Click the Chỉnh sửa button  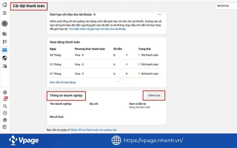pos(154,95)
